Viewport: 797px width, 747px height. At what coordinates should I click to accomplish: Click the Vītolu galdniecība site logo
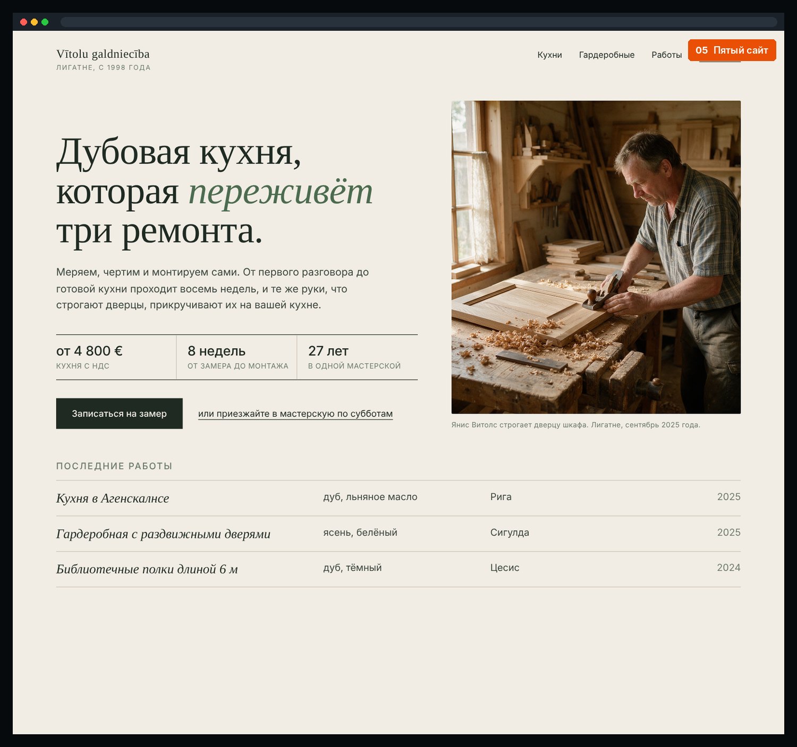point(103,54)
